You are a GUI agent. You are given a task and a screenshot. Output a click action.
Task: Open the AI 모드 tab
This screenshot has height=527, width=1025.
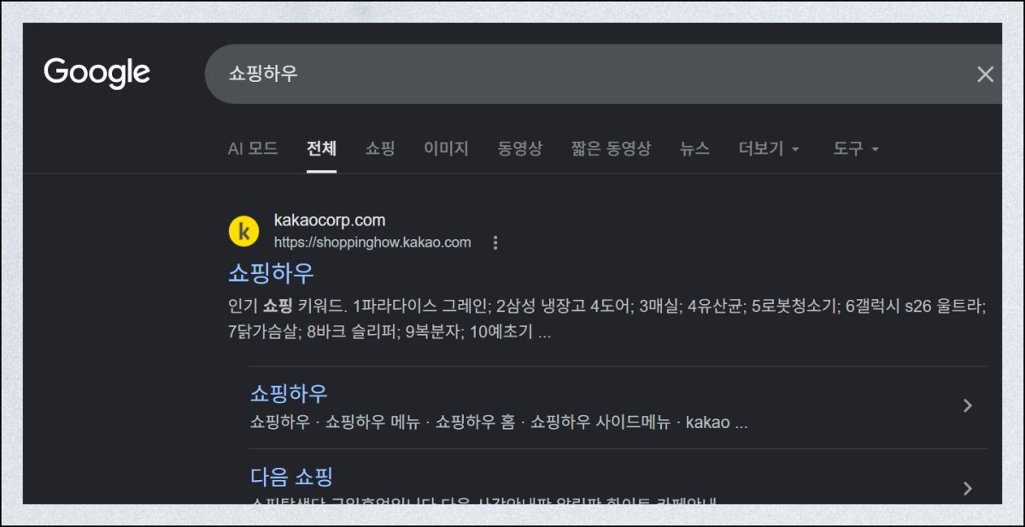click(253, 149)
